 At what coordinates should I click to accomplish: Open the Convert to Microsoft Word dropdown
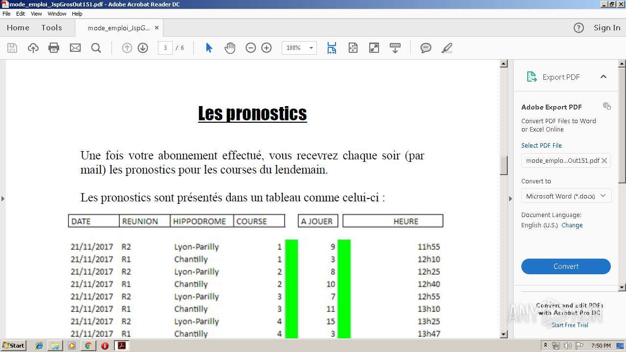566,196
